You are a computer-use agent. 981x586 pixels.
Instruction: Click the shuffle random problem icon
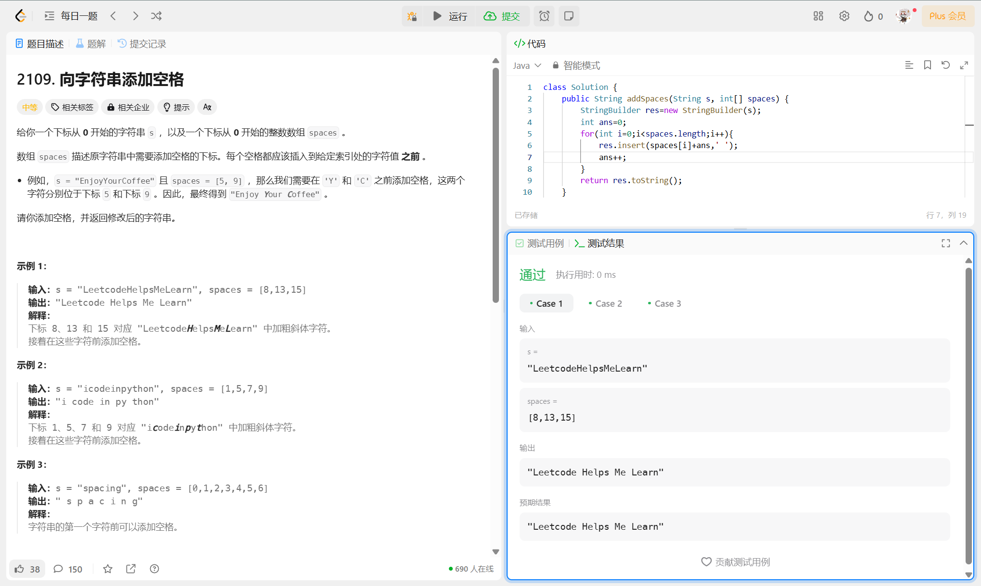pyautogui.click(x=156, y=16)
